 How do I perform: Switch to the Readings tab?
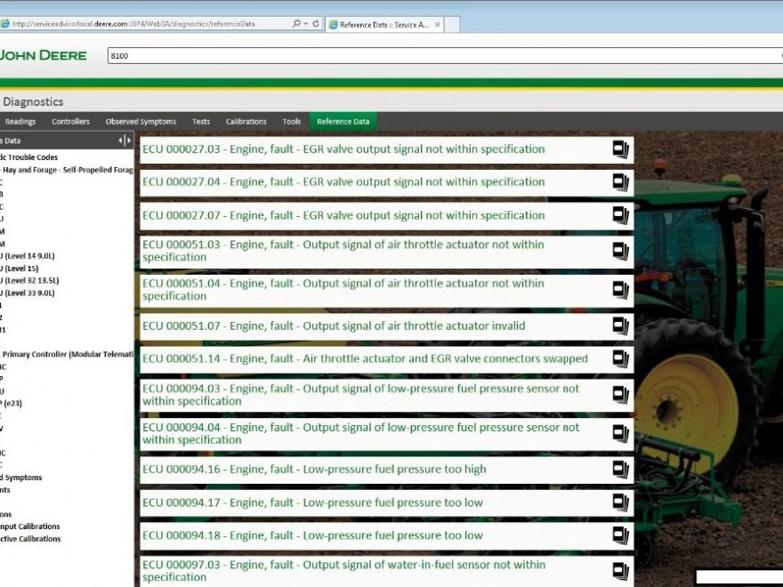pyautogui.click(x=20, y=122)
